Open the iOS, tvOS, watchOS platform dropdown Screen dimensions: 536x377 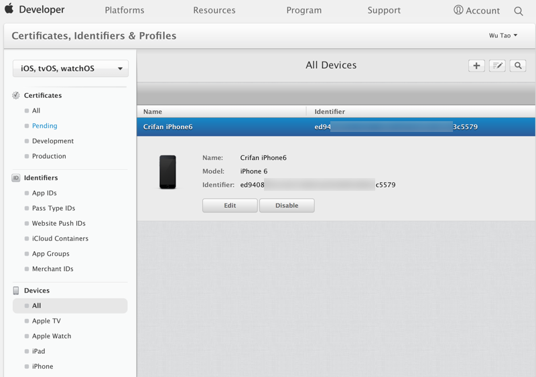[70, 68]
